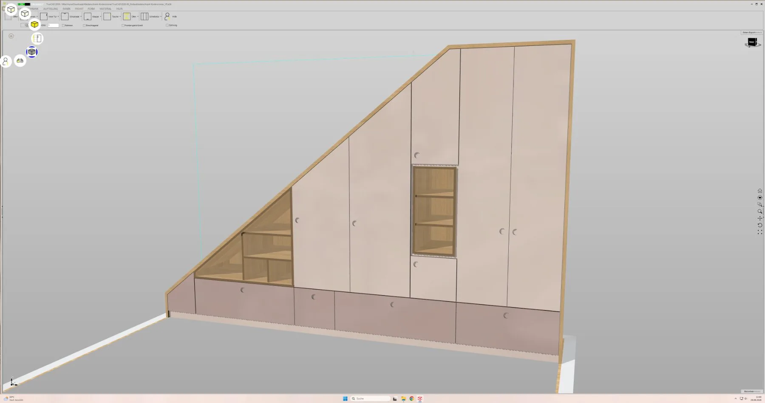Click the home view icon
Viewport: 765px width, 403px height.
coord(760,191)
